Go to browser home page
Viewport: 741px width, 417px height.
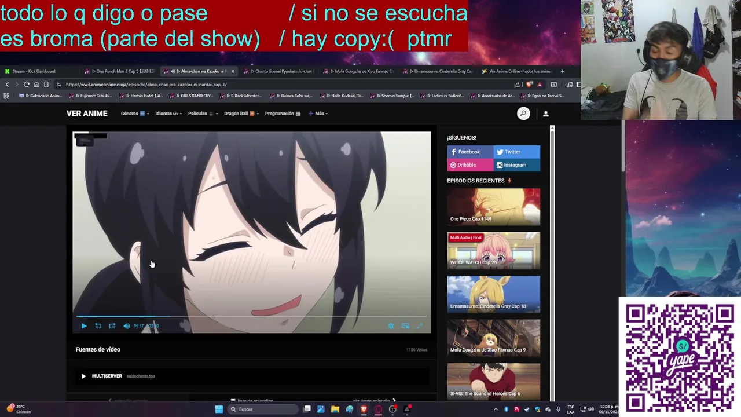36,85
